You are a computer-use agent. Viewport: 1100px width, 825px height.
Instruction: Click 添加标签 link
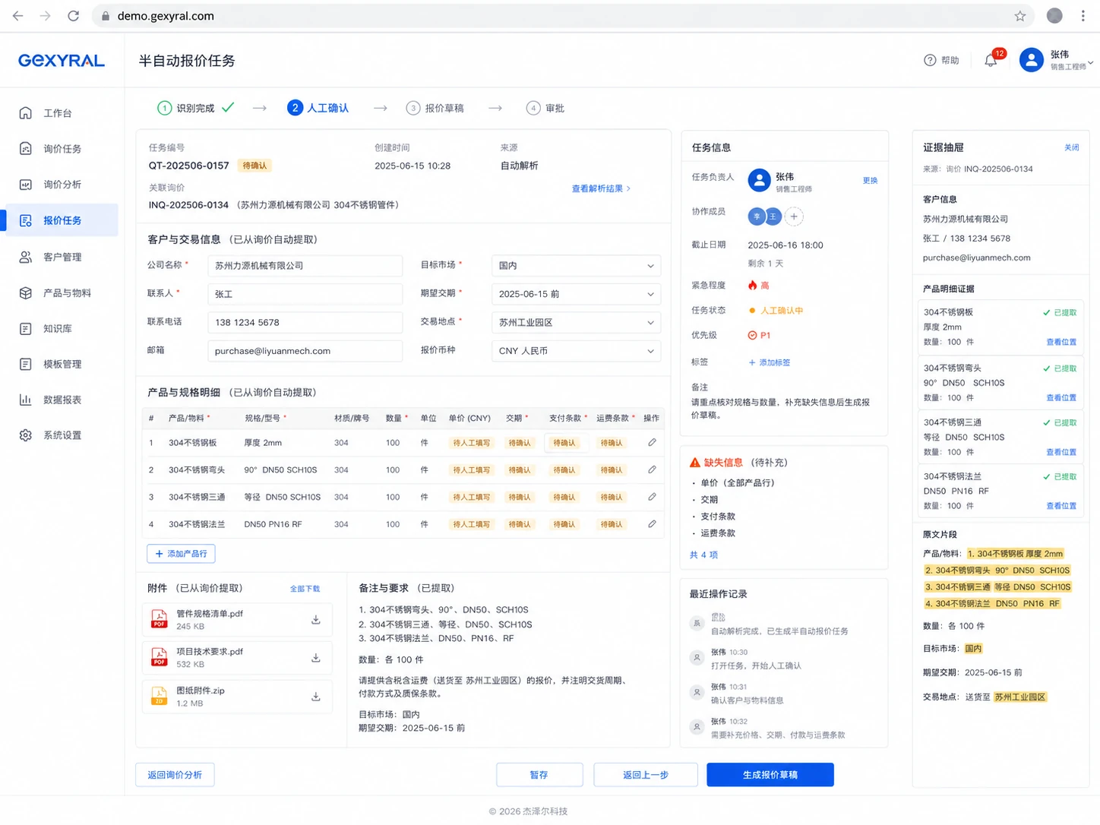click(x=770, y=362)
